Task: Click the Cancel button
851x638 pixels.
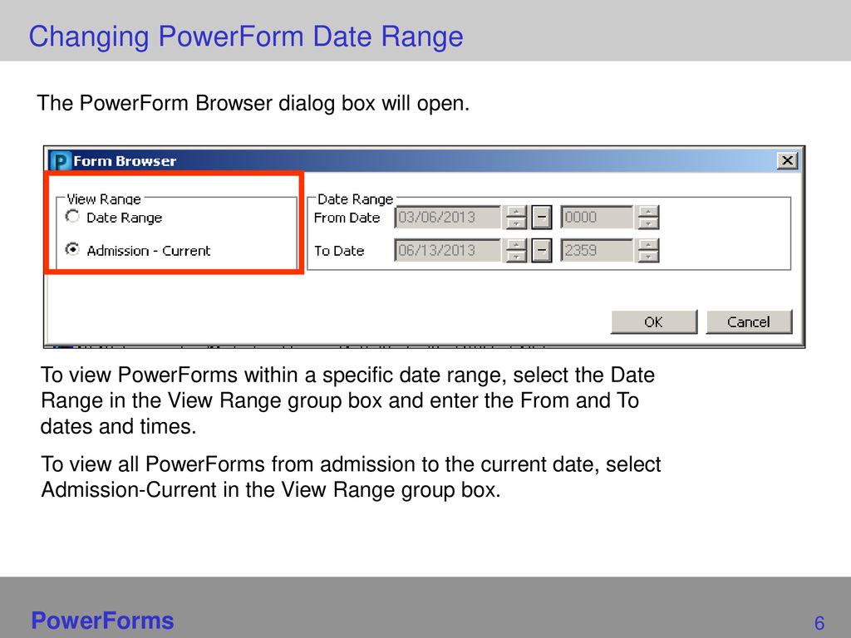Action: pos(749,321)
